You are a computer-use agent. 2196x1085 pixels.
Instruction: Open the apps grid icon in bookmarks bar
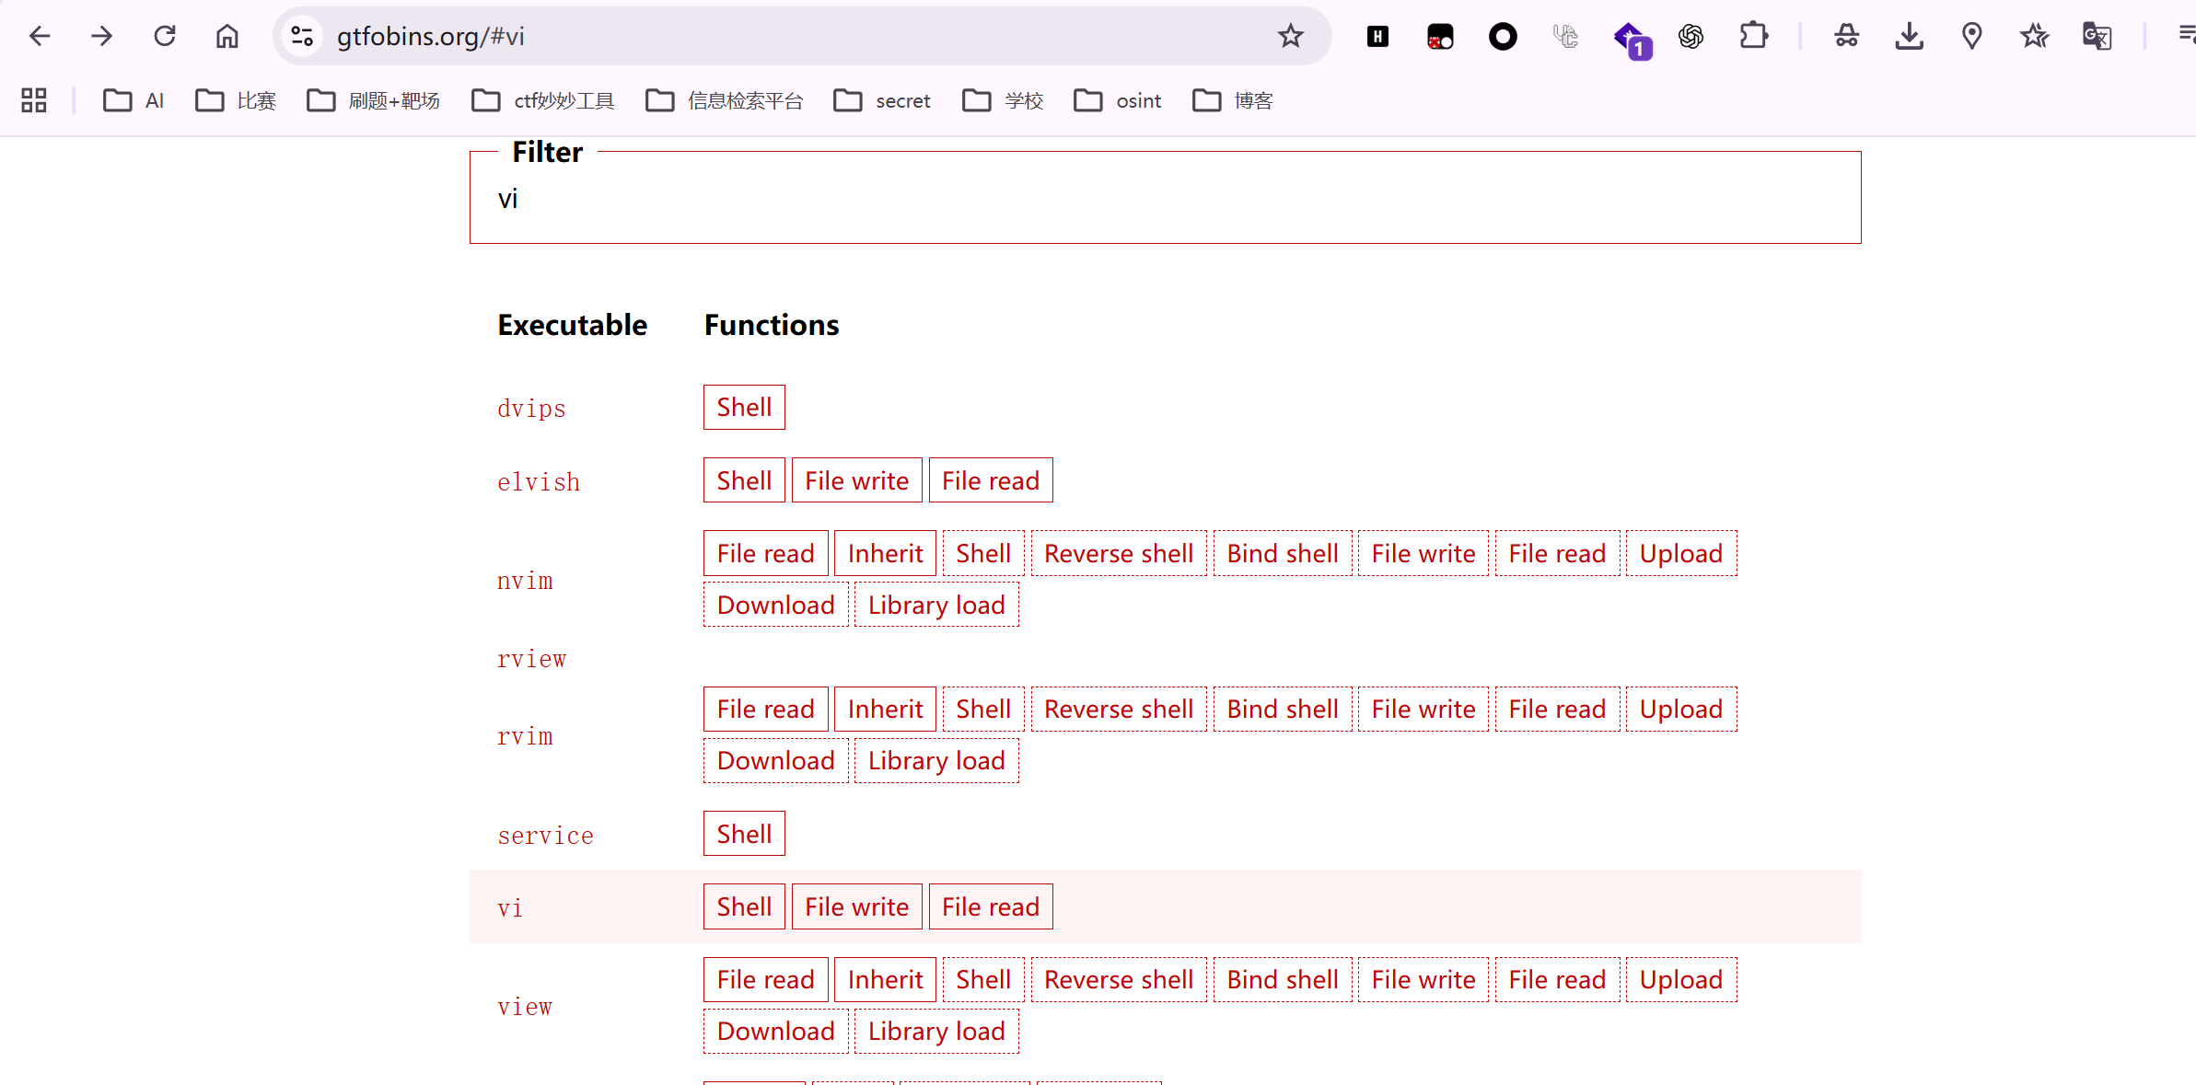34,100
